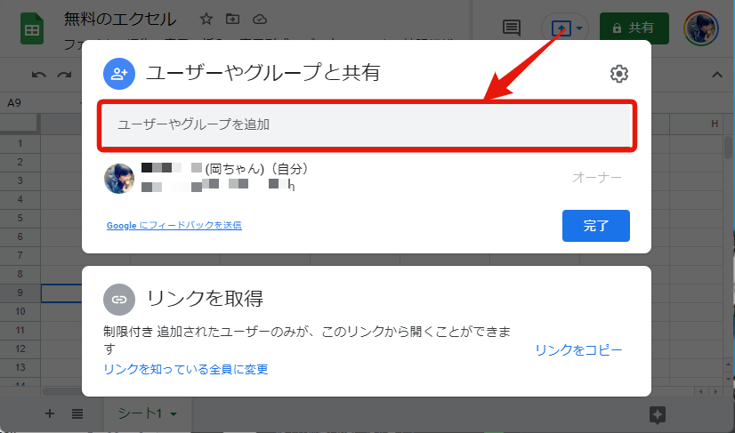The height and width of the screenshot is (433, 735).
Task: Click the move-to-folder icon
Action: 232,19
